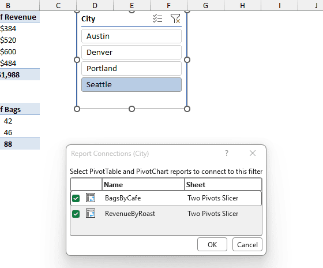This screenshot has width=323, height=268.
Task: Uncheck the BagsByCafe connection checkbox
Action: 76,198
